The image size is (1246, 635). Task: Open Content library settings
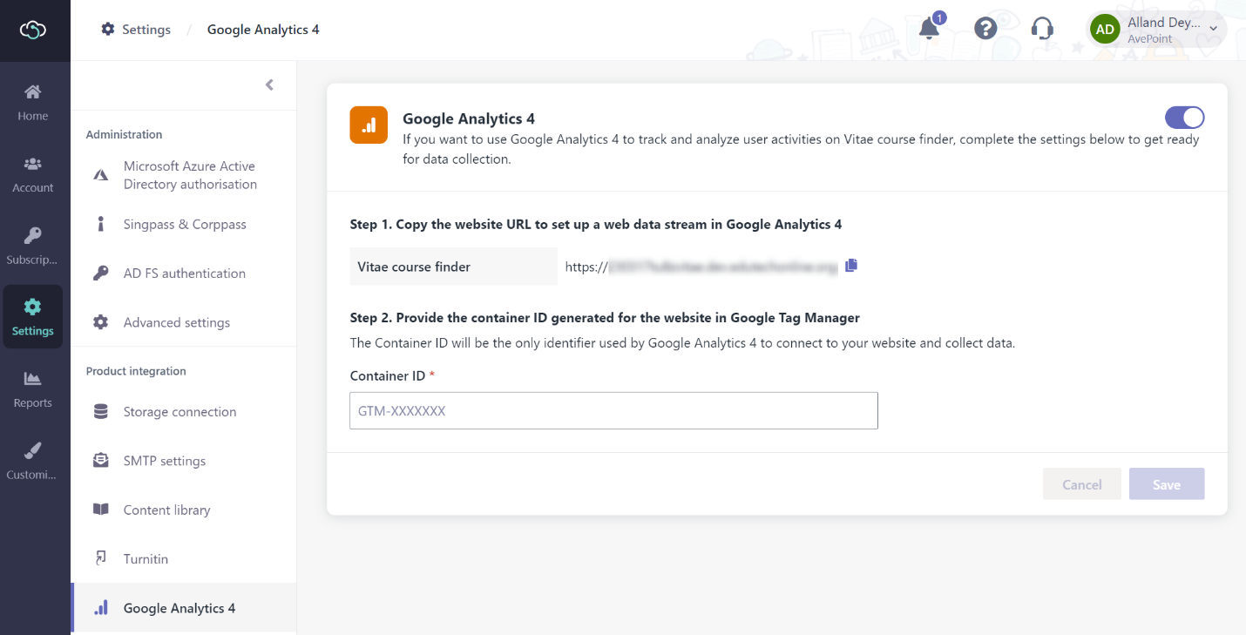[184, 510]
